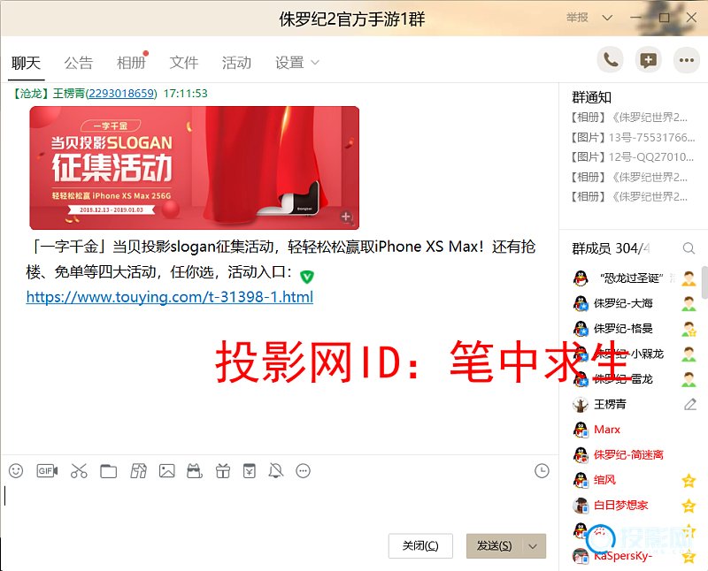Search group members with magnifier

pos(689,248)
